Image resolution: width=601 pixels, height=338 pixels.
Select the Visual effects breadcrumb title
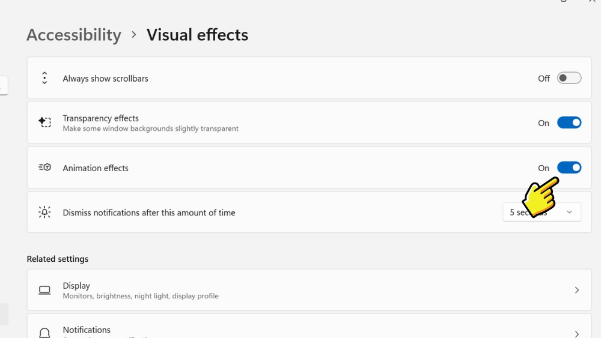point(197,35)
